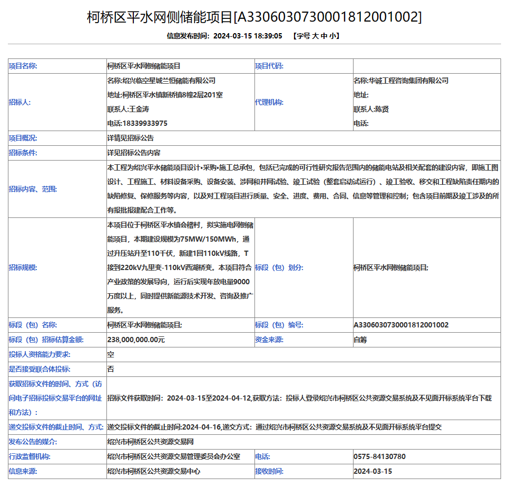This screenshot has width=510, height=488.
Task: Click the 项目代码 label cell
Action: coord(269,66)
